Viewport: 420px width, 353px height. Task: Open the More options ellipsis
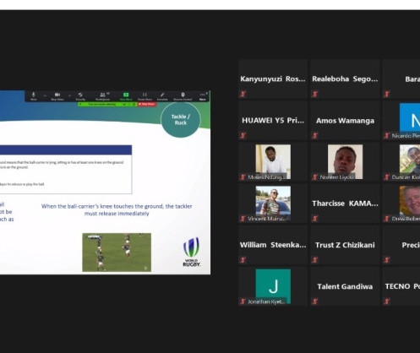click(x=203, y=95)
